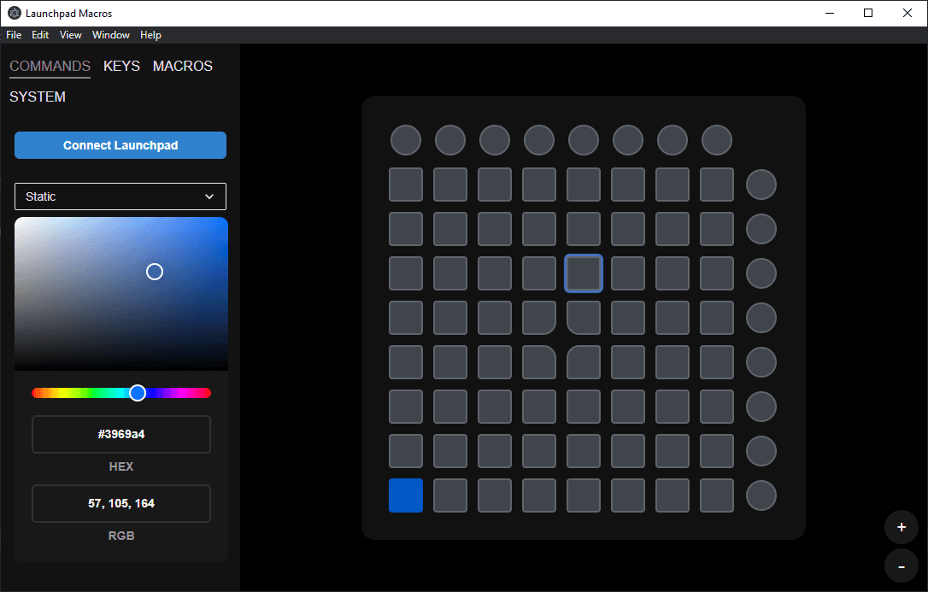Click the Launchpad Macros app icon in title bar
928x592 pixels.
(x=15, y=13)
